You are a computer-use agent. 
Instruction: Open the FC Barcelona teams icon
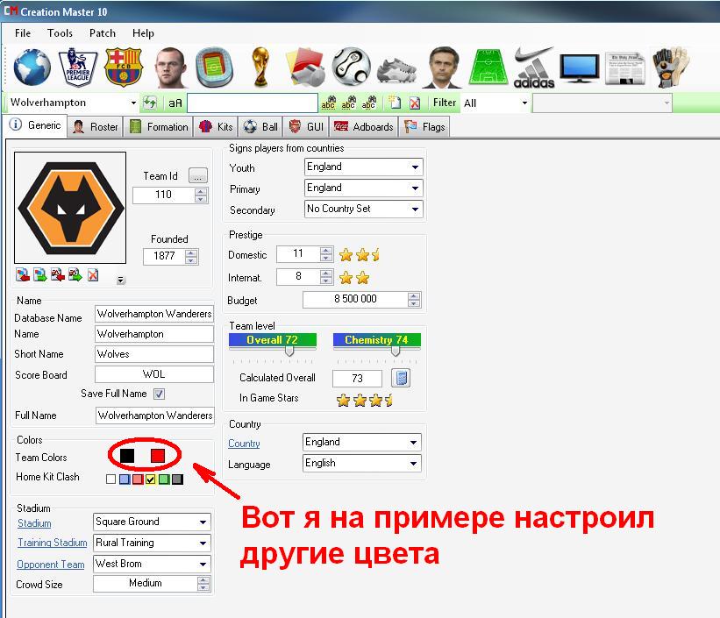click(x=124, y=67)
